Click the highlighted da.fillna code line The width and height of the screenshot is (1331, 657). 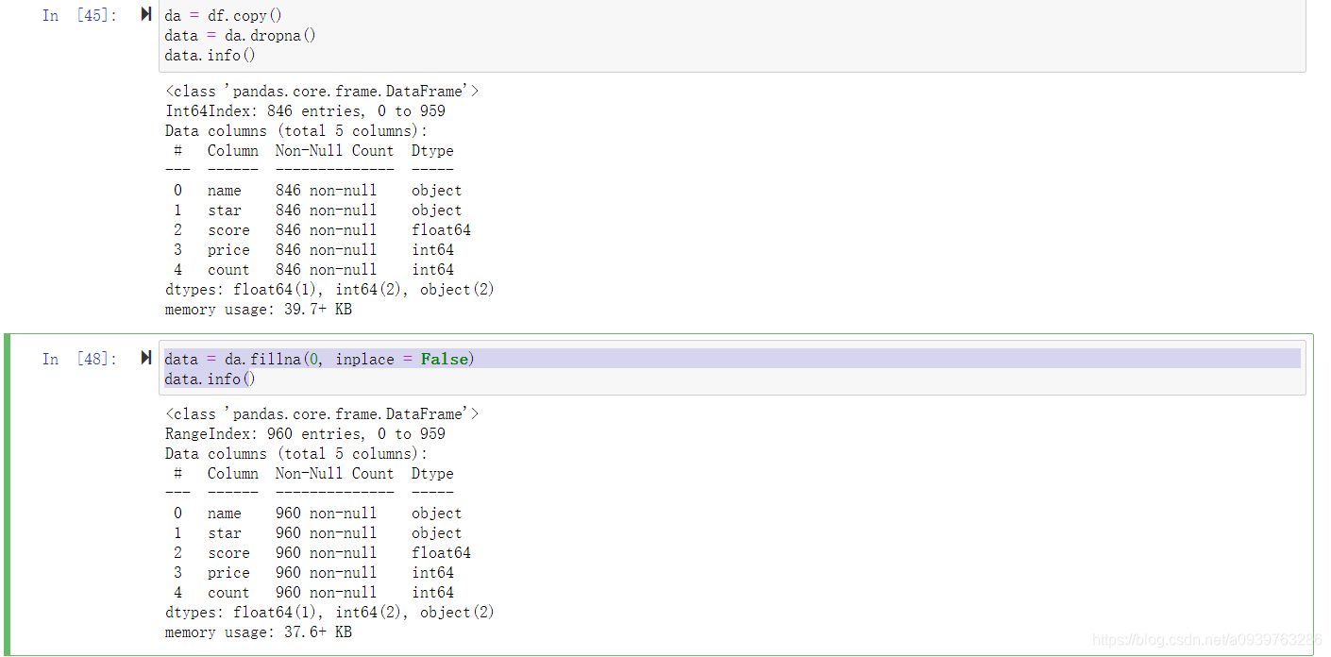point(319,359)
